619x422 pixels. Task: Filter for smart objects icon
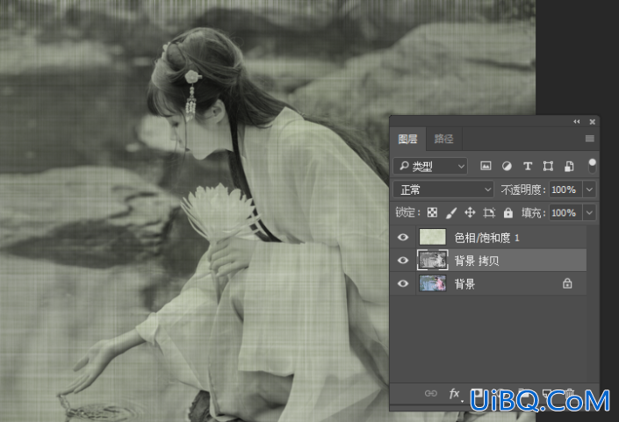click(569, 166)
